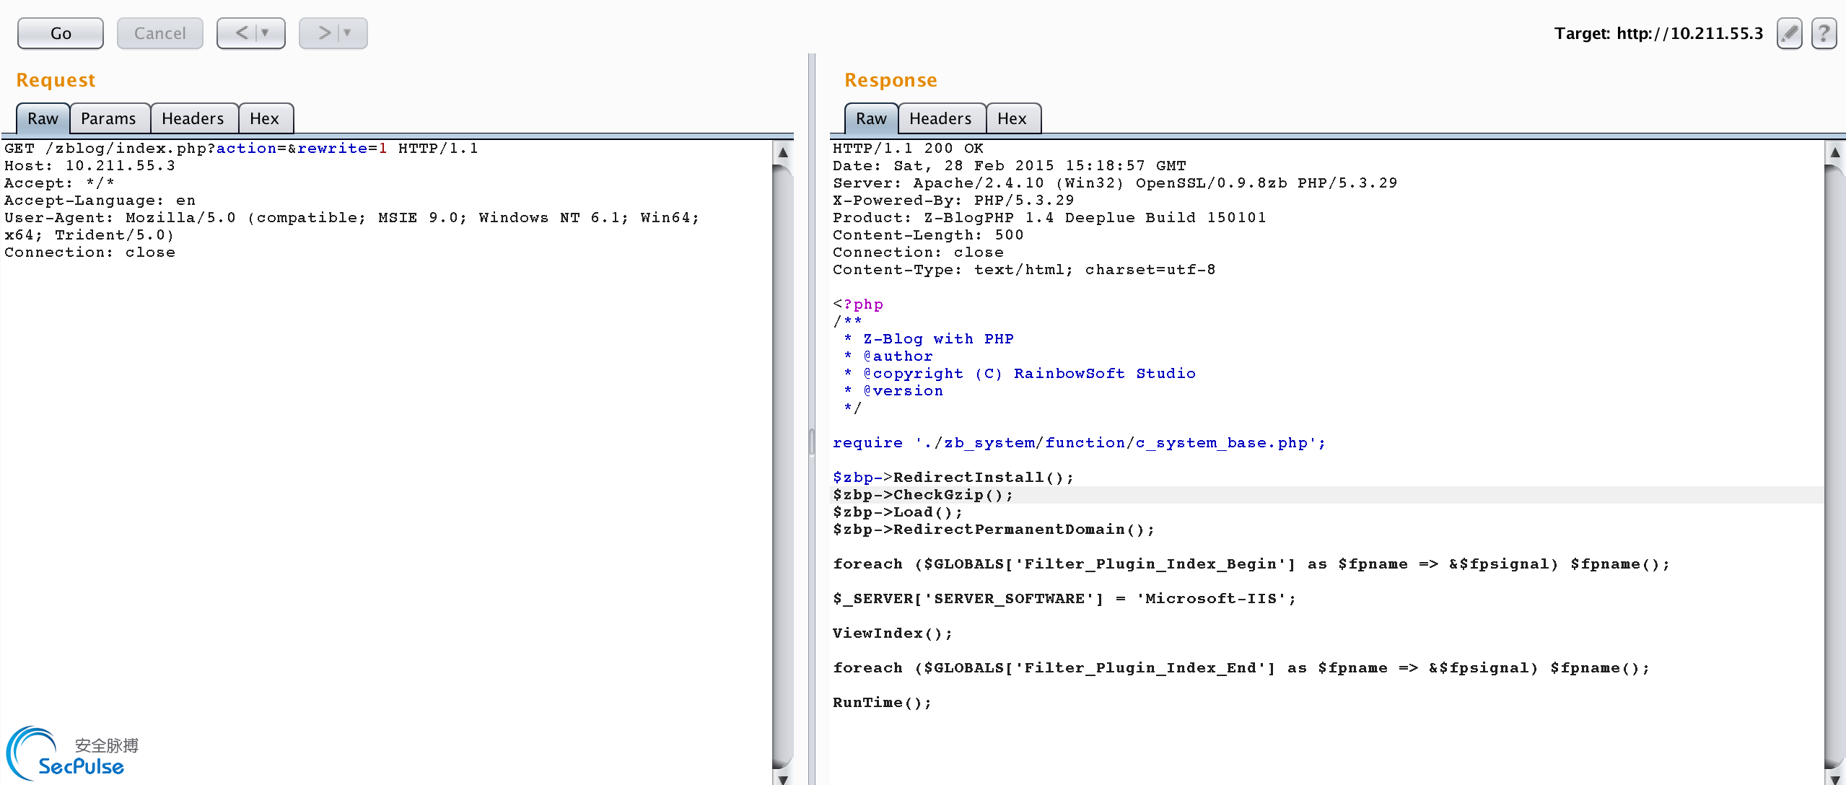Click the request pane vertical scrollbar track
This screenshot has height=785, width=1846.
point(782,465)
